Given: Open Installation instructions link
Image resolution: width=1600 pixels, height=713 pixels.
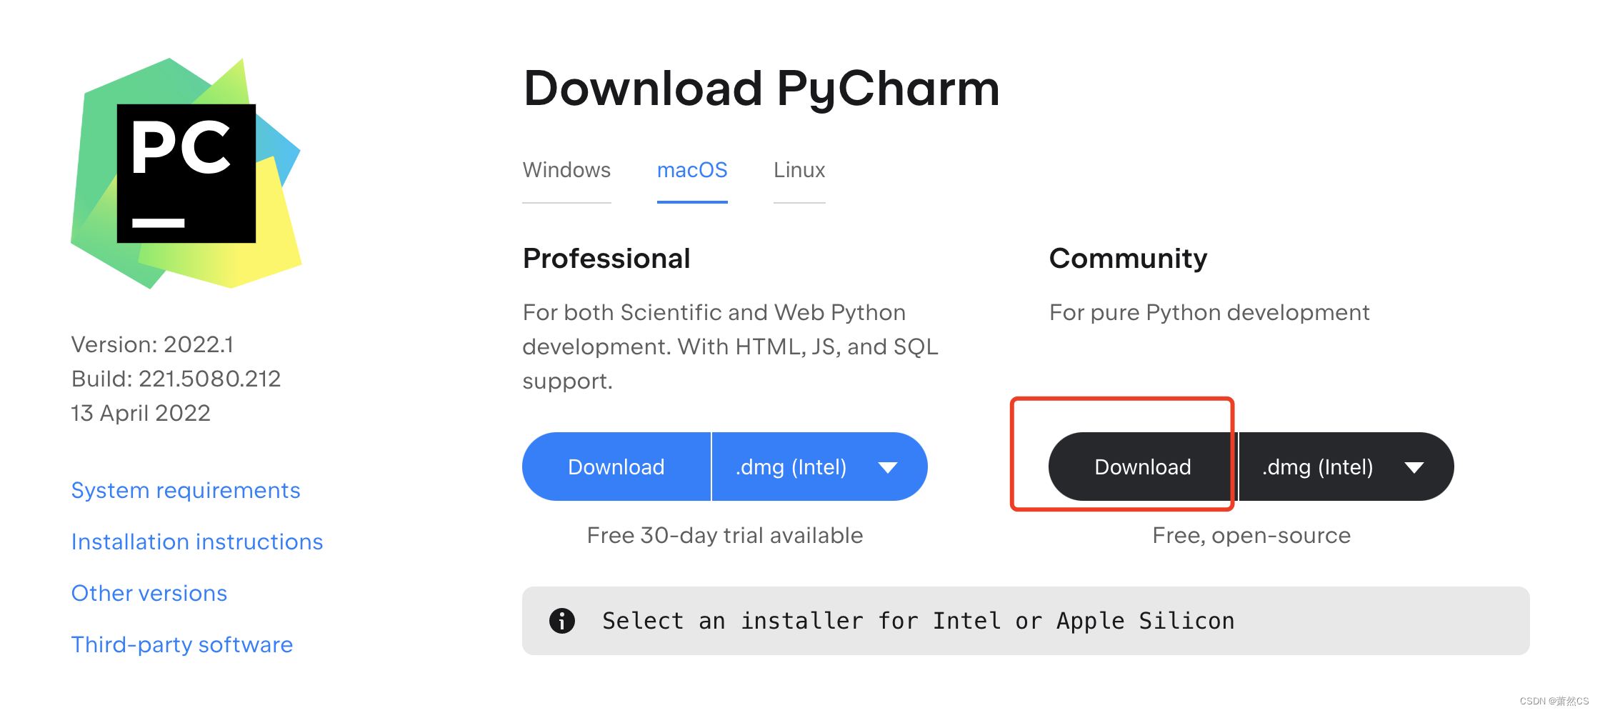Looking at the screenshot, I should (x=197, y=542).
